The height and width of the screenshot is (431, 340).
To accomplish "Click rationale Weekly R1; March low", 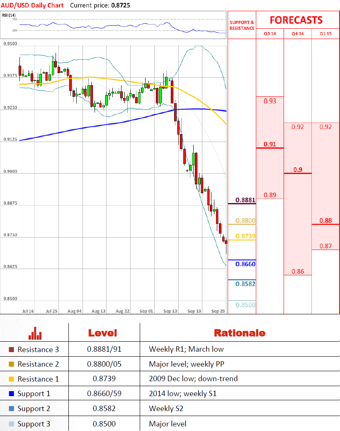I will tap(186, 349).
